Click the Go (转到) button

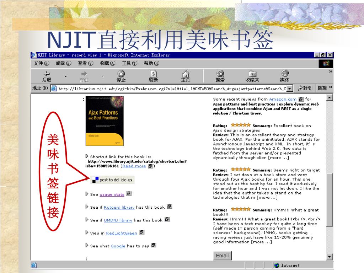tap(305, 88)
